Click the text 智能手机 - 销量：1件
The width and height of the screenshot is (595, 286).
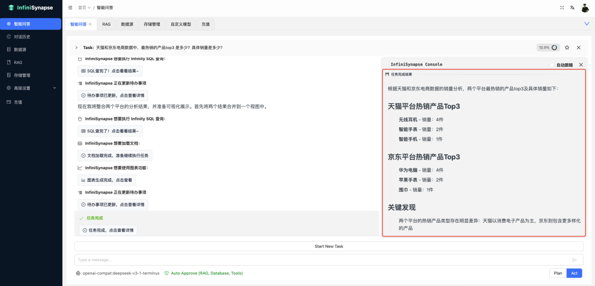pyautogui.click(x=420, y=139)
